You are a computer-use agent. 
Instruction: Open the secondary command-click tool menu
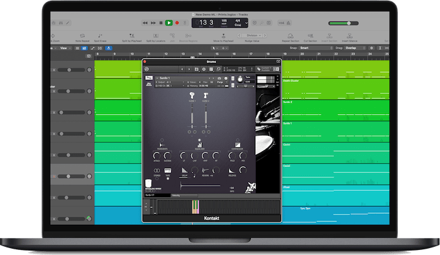pyautogui.click(x=224, y=48)
